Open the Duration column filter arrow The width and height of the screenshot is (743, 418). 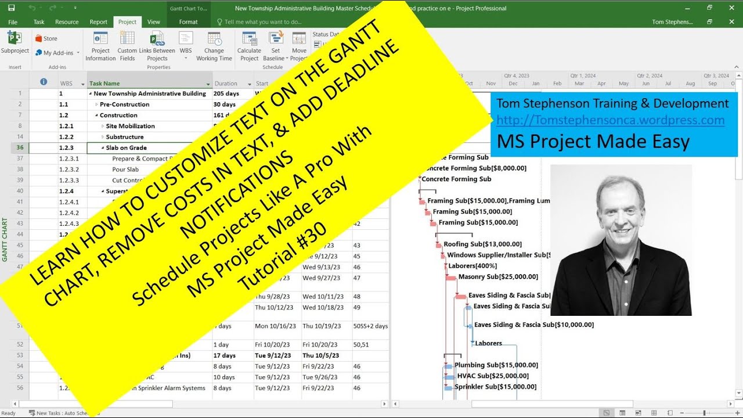pos(249,84)
